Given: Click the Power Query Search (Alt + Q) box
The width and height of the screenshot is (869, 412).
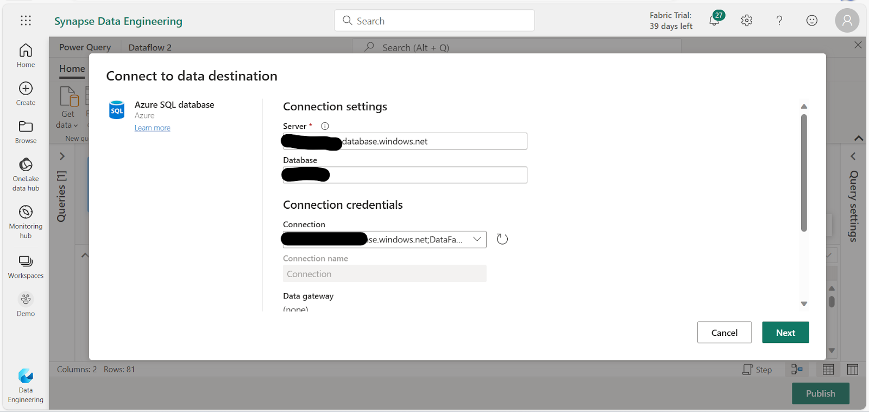Looking at the screenshot, I should (x=517, y=47).
